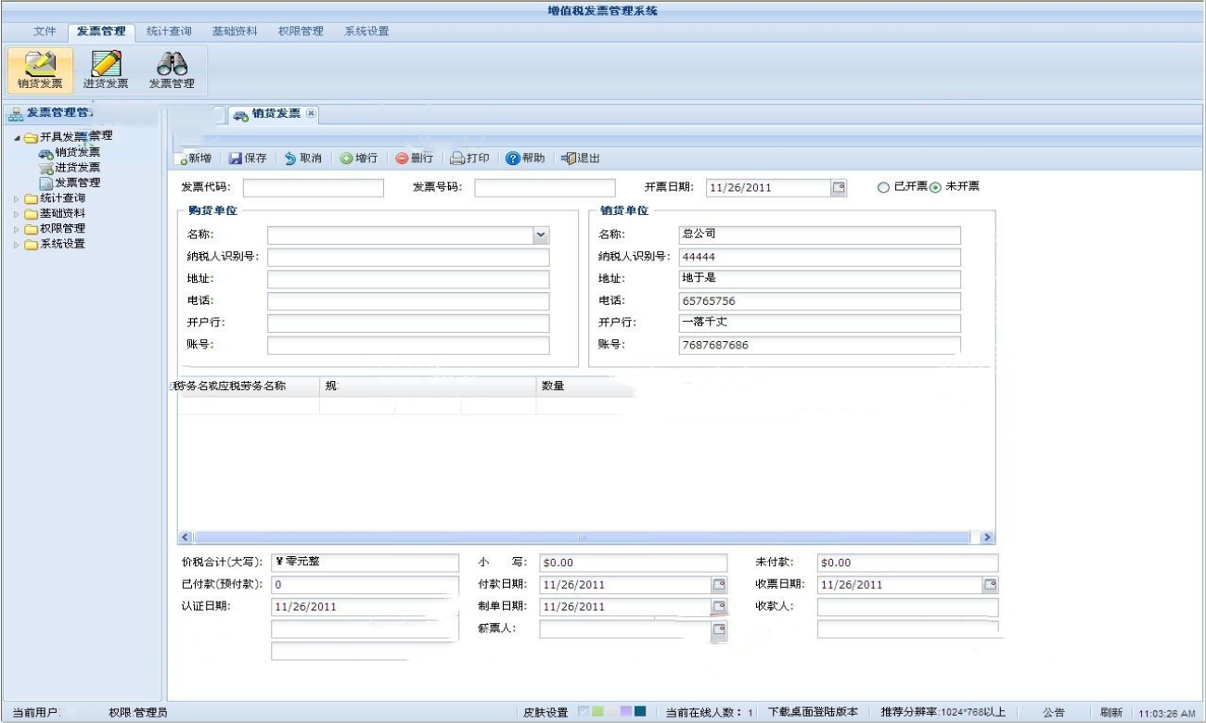Screen dimensions: 1206x723
Task: Print the invoice with 打印
Action: pyautogui.click(x=470, y=159)
